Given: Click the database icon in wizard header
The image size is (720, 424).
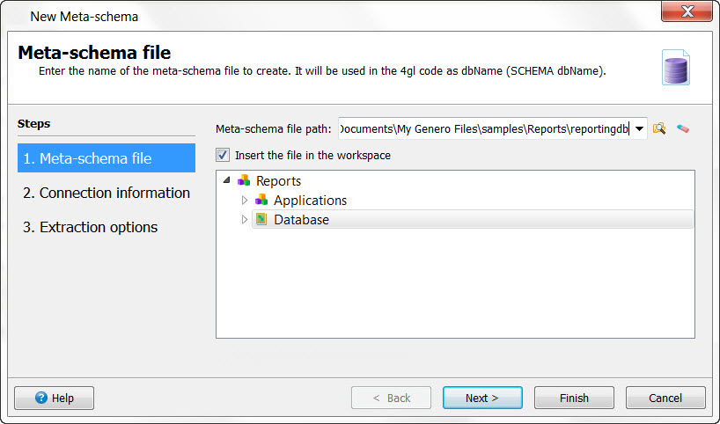Looking at the screenshot, I should click(x=676, y=68).
